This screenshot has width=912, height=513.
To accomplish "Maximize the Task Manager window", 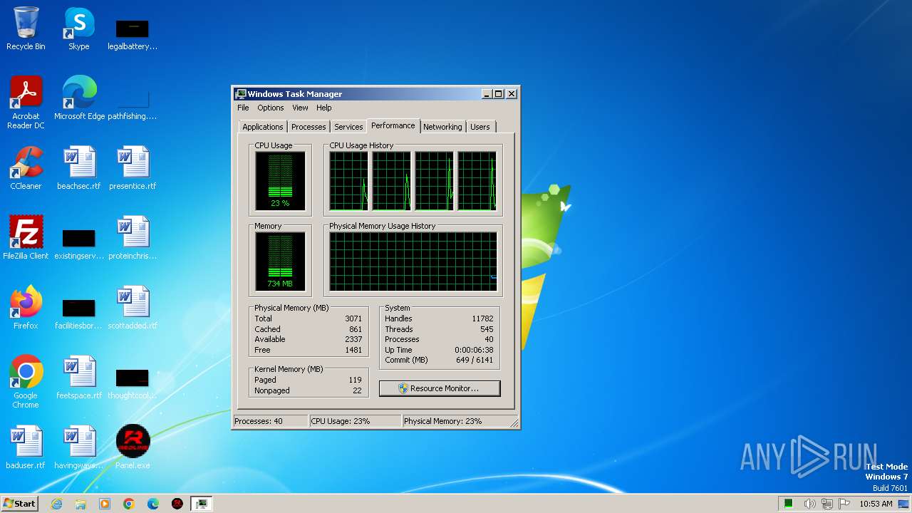I will coord(499,94).
